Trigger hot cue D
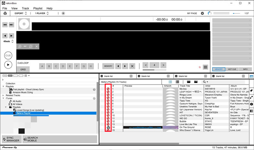The image size is (254, 150). coord(63,66)
